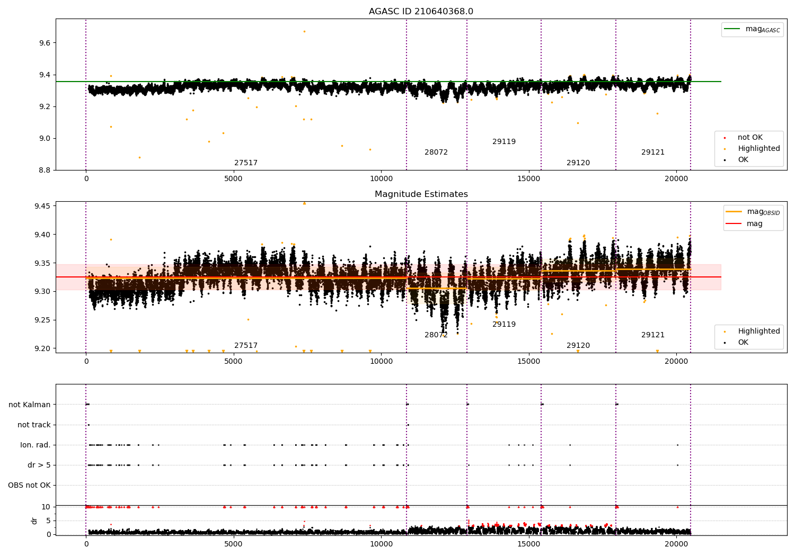Click the orange outlier point near 9.67 magnitude
This screenshot has width=795, height=556.
pyautogui.click(x=304, y=31)
